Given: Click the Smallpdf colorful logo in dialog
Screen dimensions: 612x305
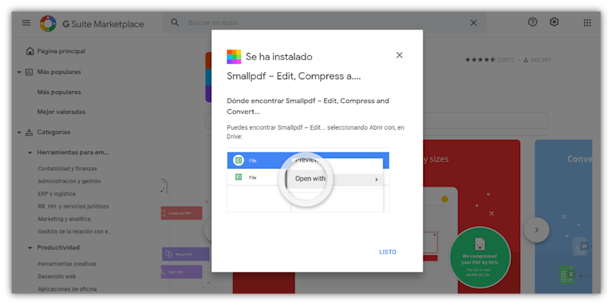Looking at the screenshot, I should [234, 57].
